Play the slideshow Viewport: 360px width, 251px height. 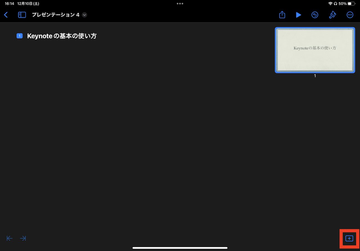pyautogui.click(x=298, y=15)
